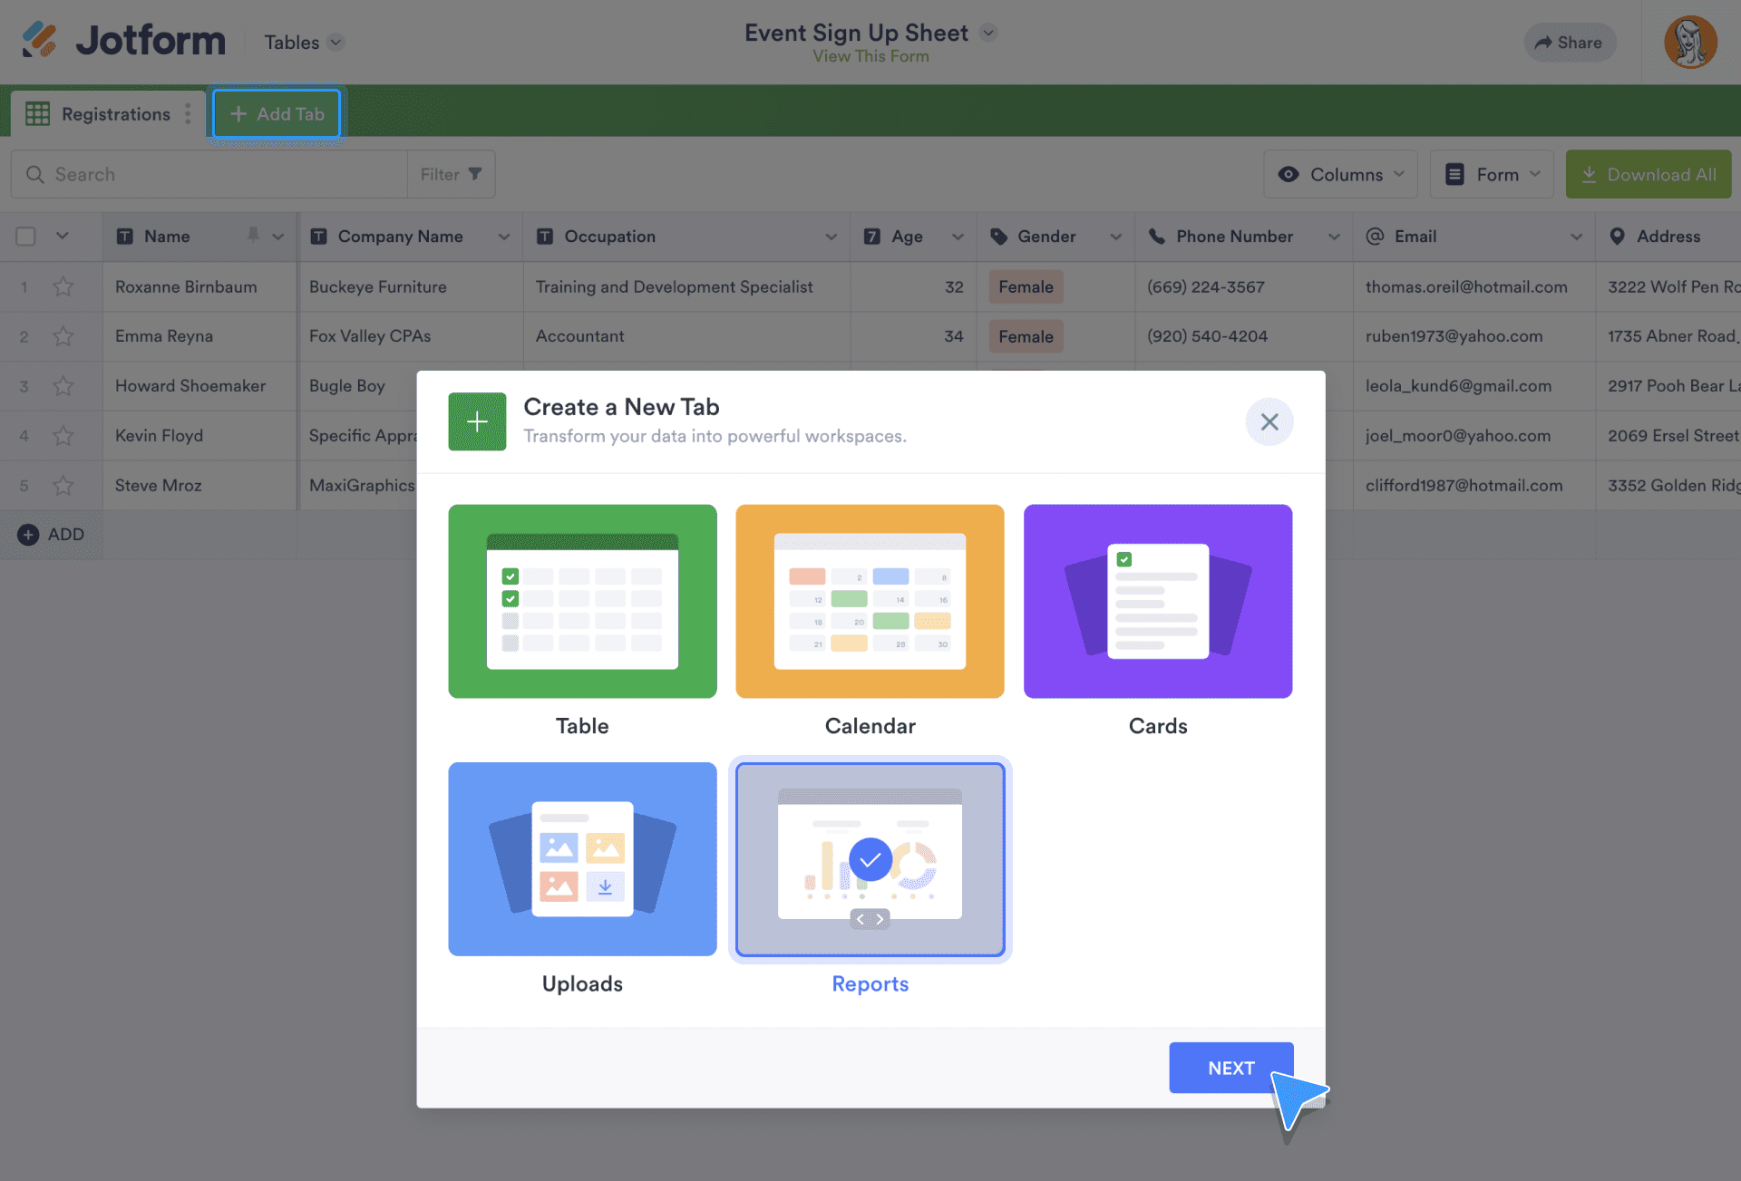Click the Registrations tab grid icon
This screenshot has width=1741, height=1181.
37,113
